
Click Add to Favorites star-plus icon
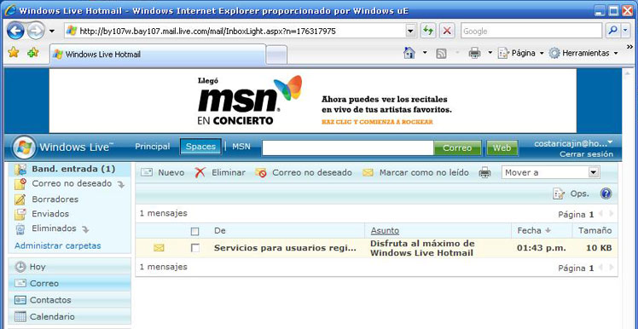coord(33,53)
